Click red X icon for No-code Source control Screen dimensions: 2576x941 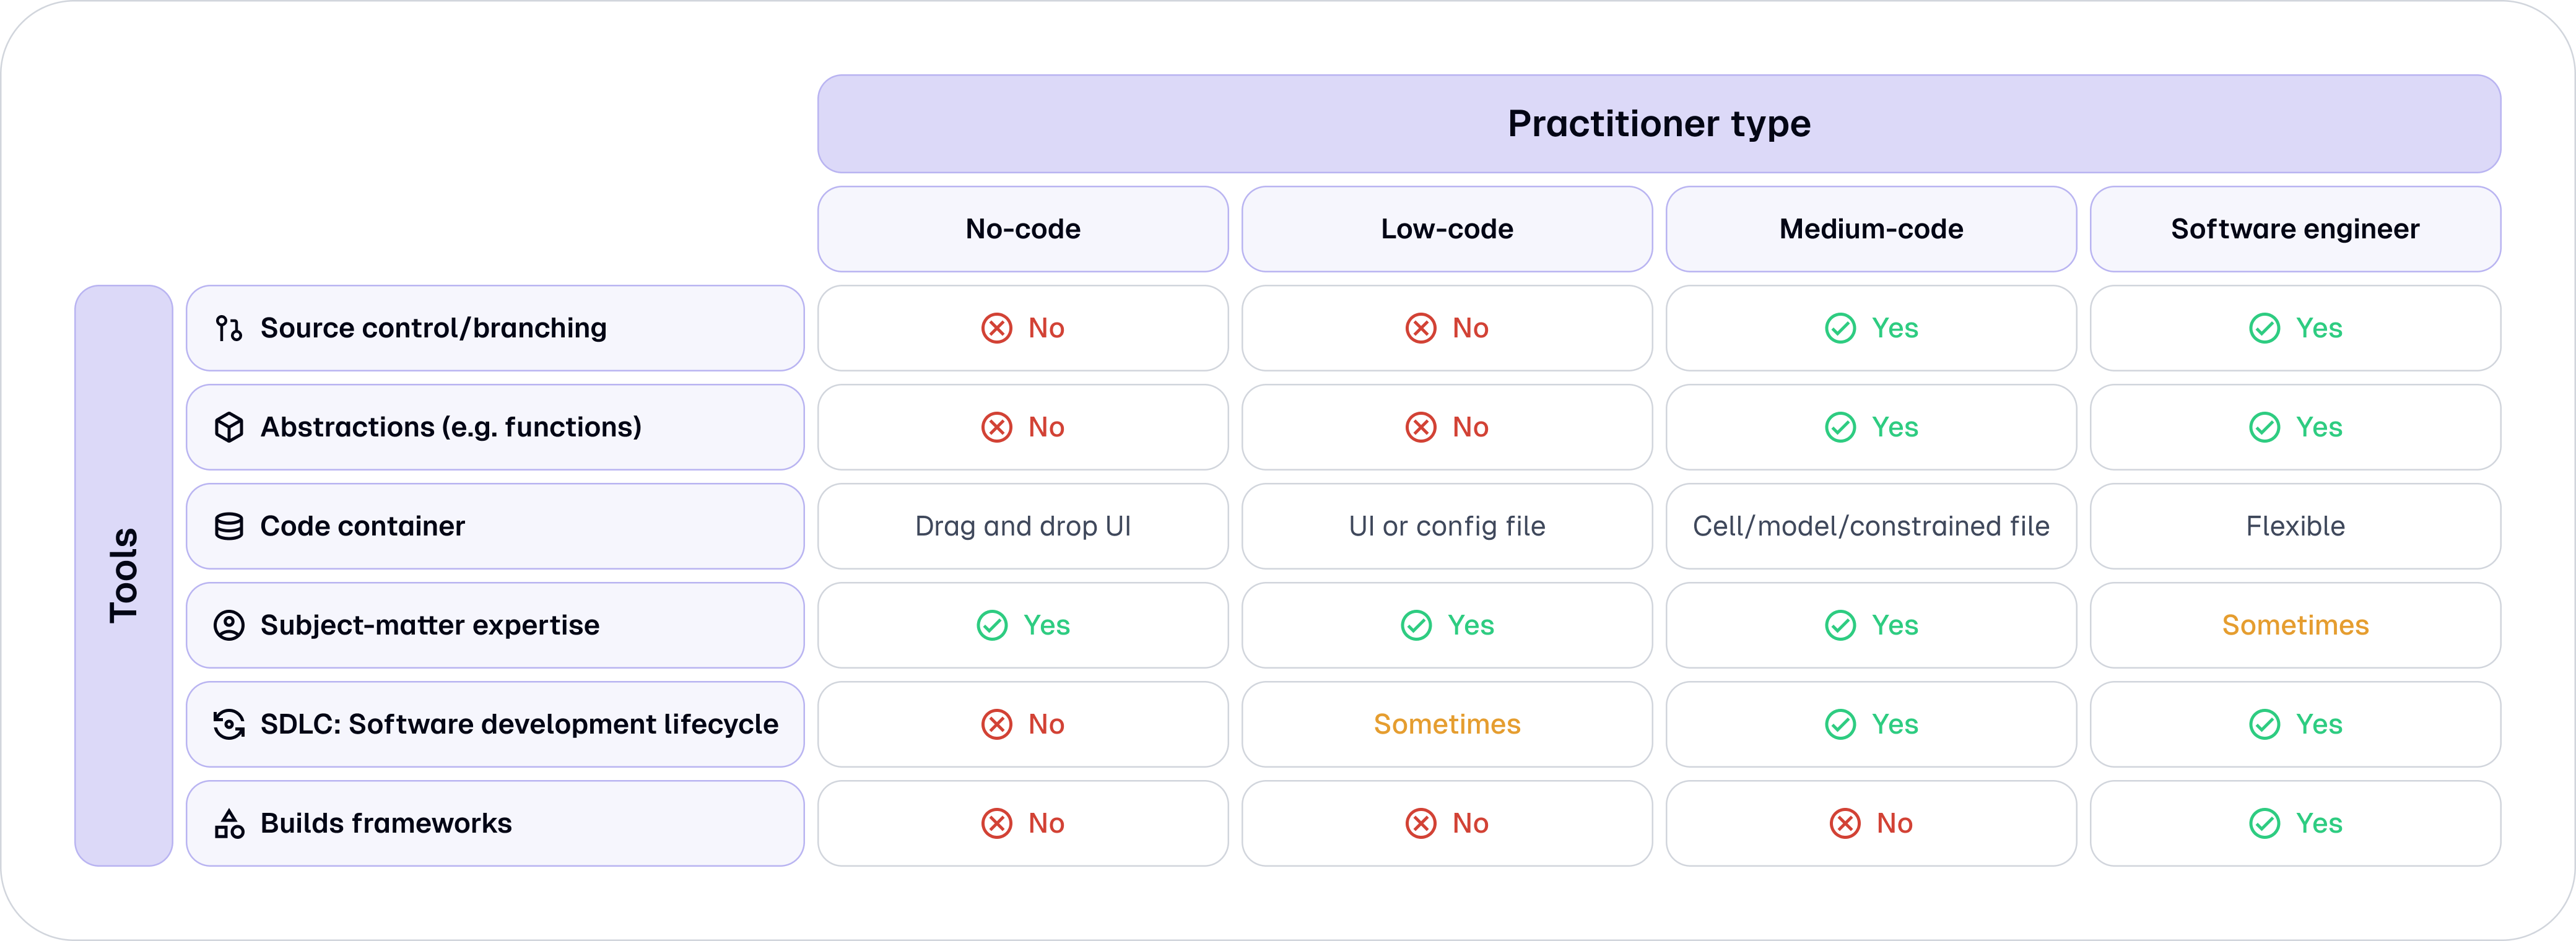[x=997, y=328]
